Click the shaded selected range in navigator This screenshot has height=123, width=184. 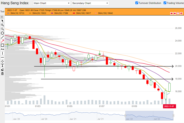(x=149, y=116)
